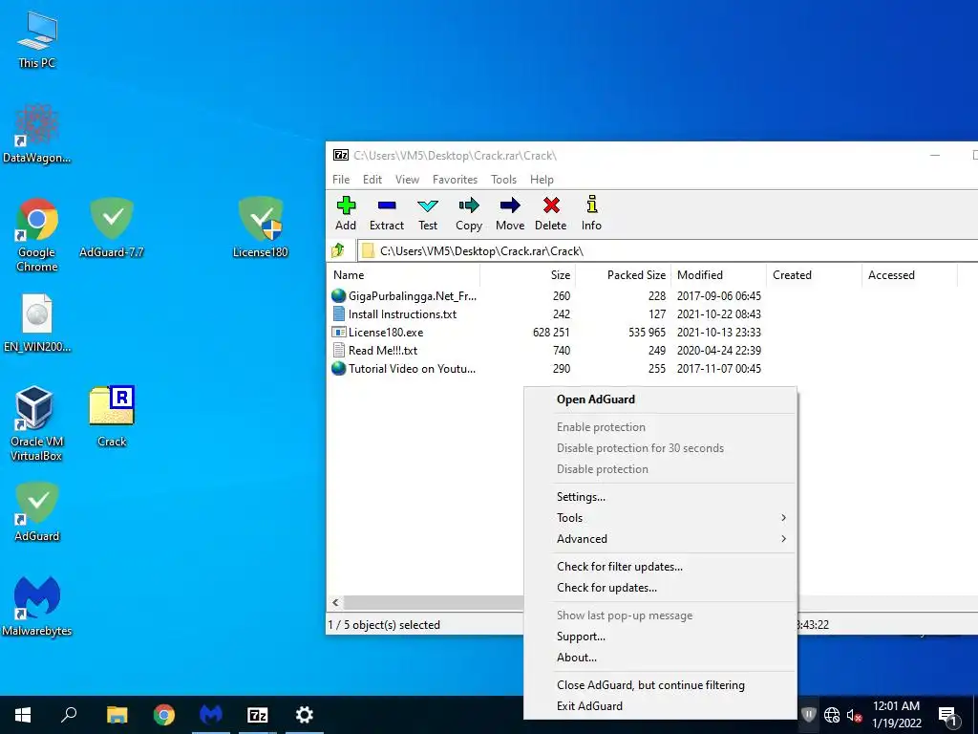Screen dimensions: 978x734
Task: Open the Help menu in 7-Zip
Action: pyautogui.click(x=542, y=180)
